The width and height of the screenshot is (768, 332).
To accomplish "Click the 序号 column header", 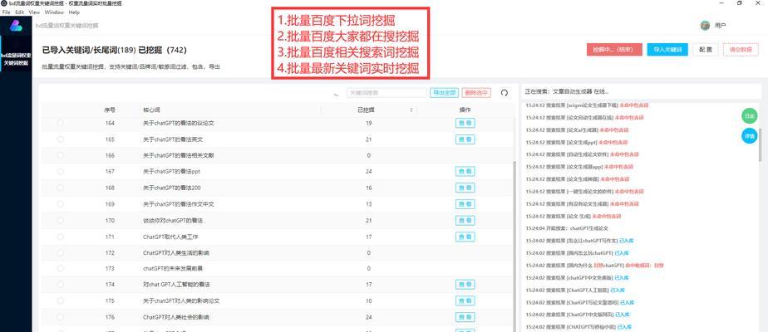I will [x=109, y=110].
